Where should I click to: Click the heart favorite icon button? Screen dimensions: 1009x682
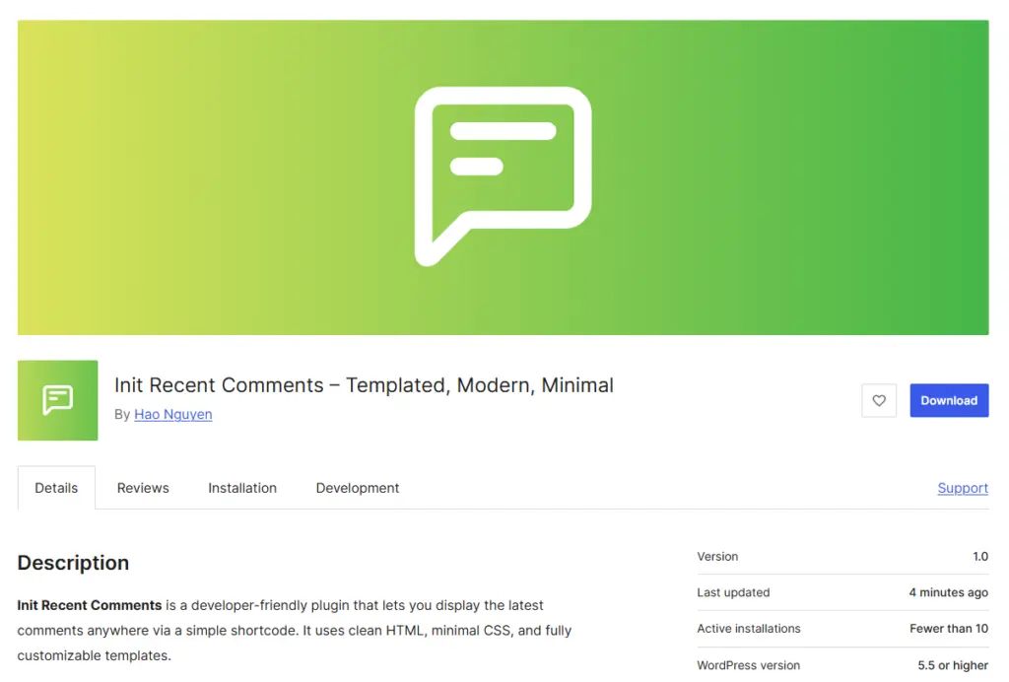point(878,400)
